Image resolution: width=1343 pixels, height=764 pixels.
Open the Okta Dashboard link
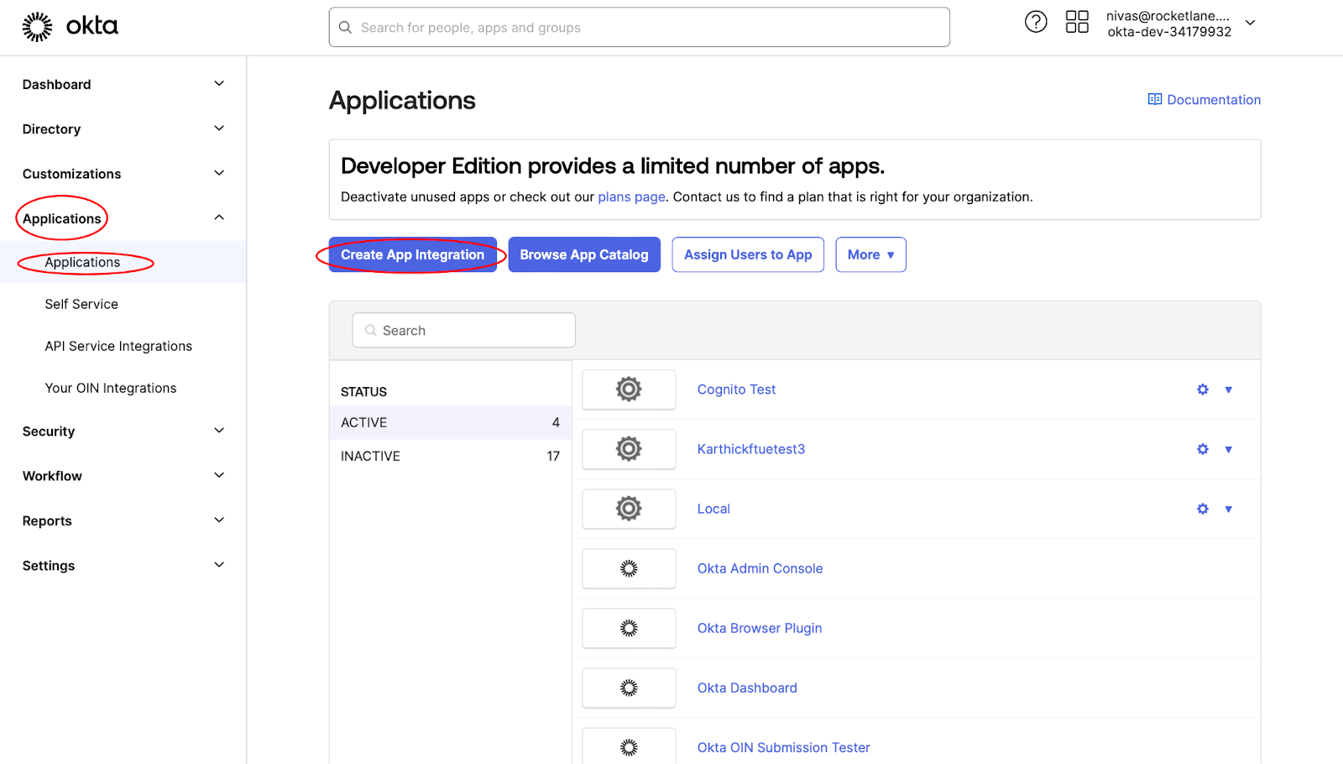747,688
